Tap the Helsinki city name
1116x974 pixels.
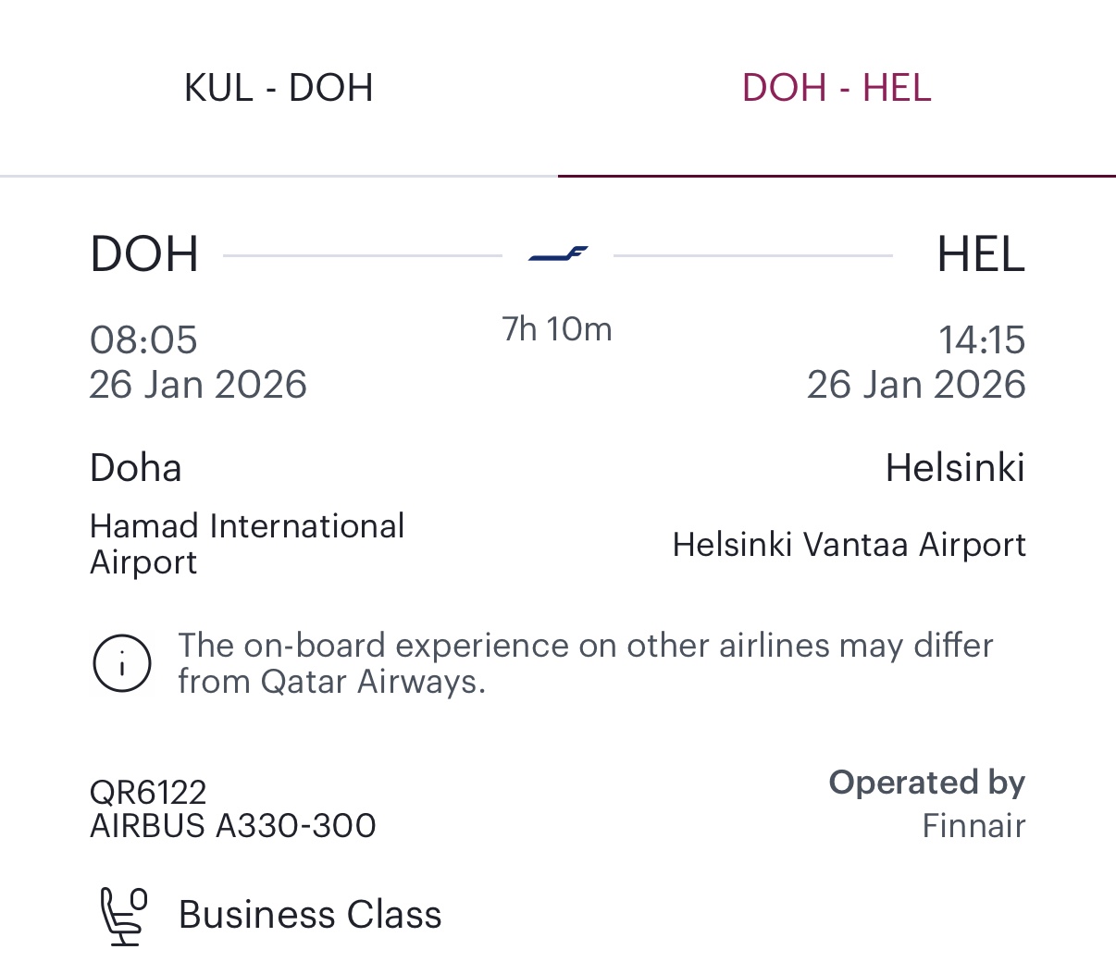(955, 468)
